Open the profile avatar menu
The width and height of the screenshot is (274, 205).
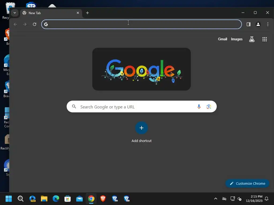click(x=258, y=24)
